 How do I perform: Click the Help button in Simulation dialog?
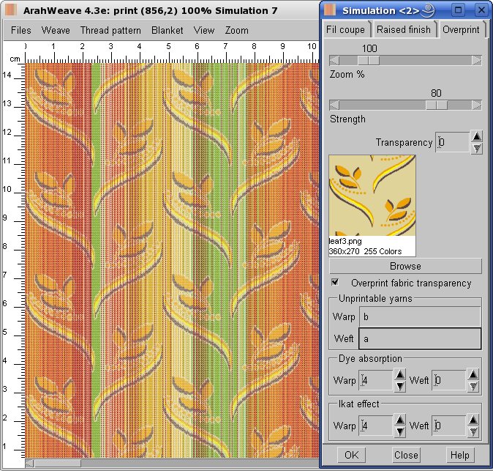click(459, 454)
